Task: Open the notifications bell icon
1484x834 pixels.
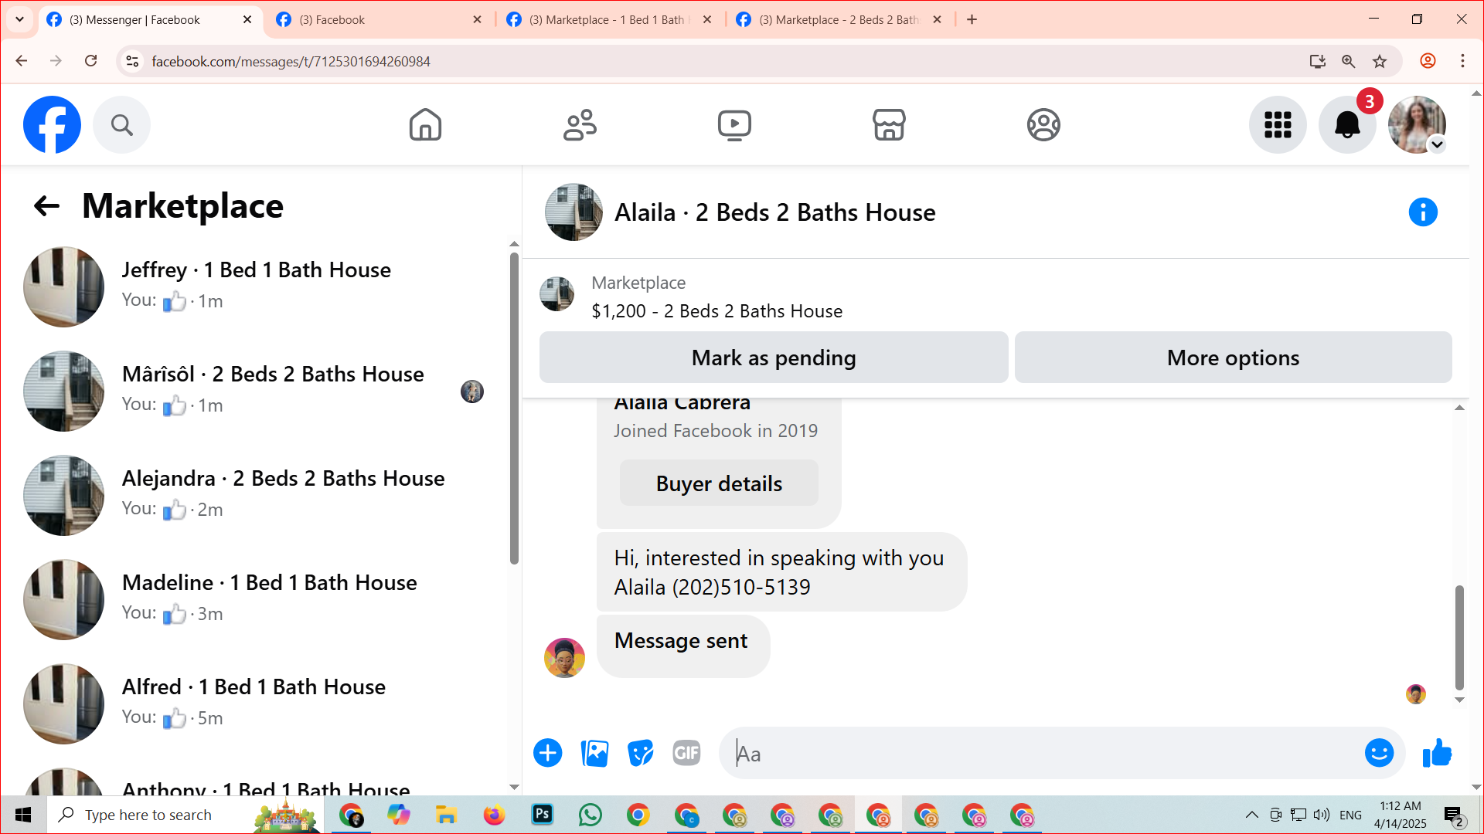Action: 1346,124
